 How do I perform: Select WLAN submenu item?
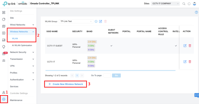pyautogui.click(x=15, y=38)
